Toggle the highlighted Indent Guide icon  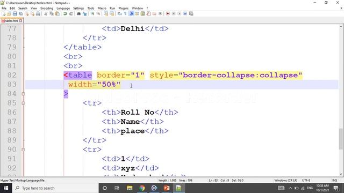131,14
